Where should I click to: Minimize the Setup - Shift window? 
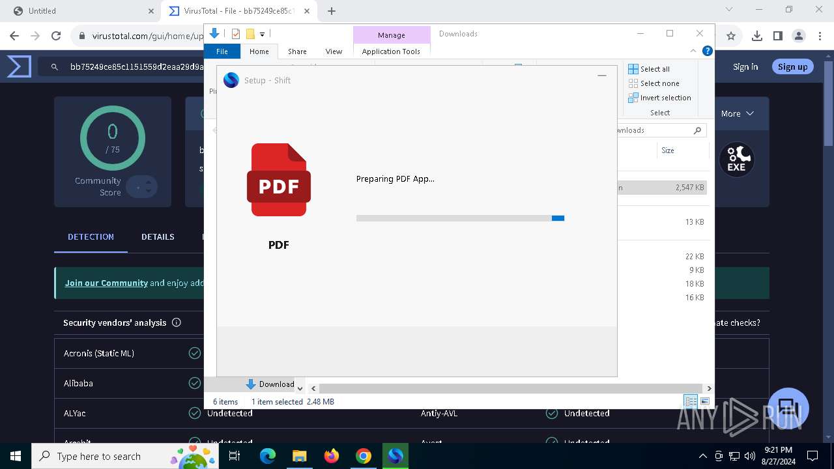click(x=602, y=76)
